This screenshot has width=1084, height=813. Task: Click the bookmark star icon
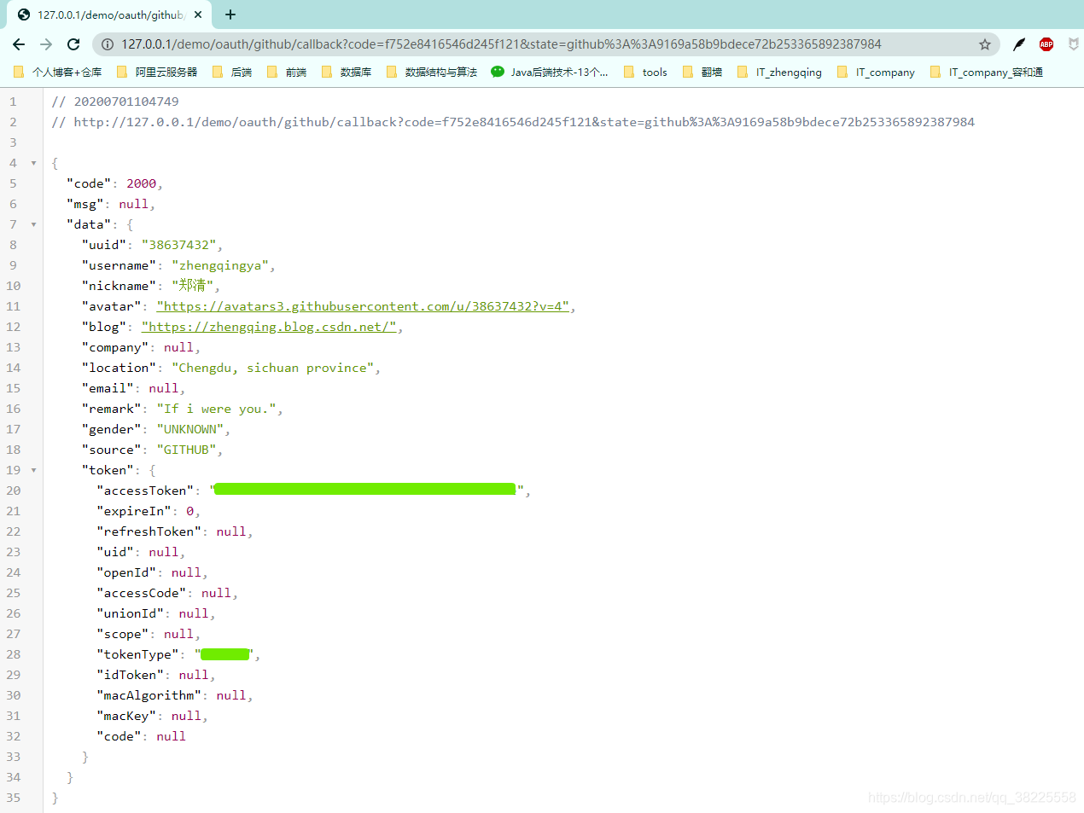coord(985,44)
